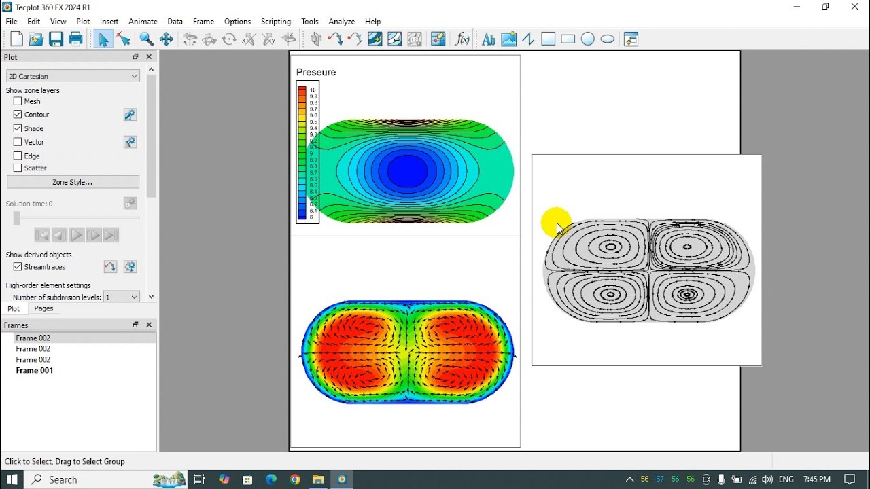
Task: Click the Zone Style... button
Action: coord(73,182)
